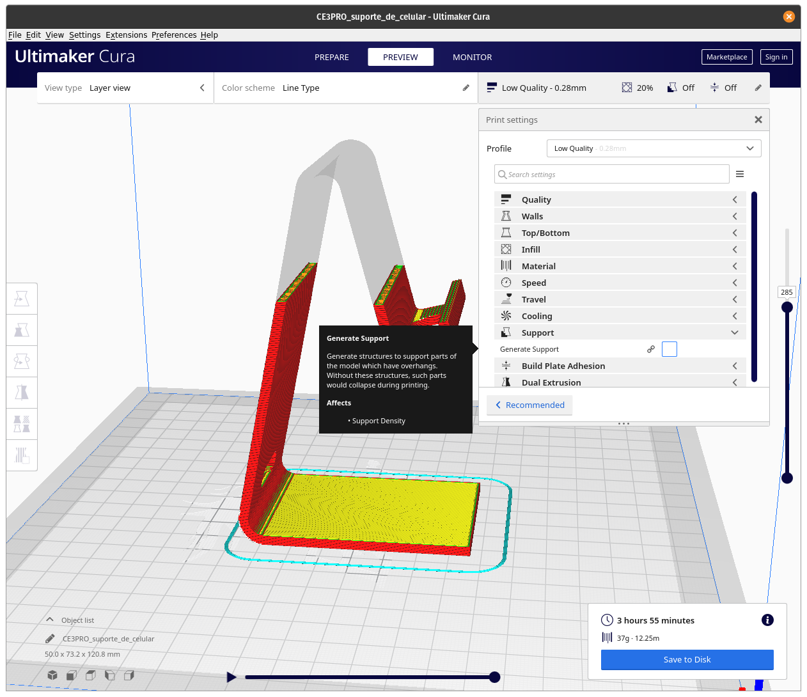Close the Print settings panel
Screen dimensions: 807x697
pos(758,120)
